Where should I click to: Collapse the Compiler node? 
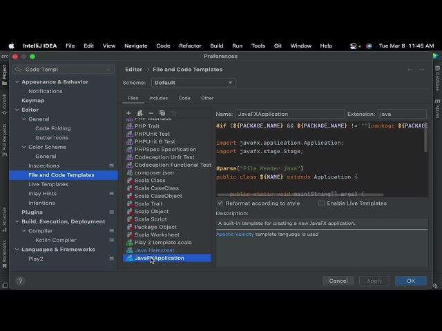click(x=24, y=231)
